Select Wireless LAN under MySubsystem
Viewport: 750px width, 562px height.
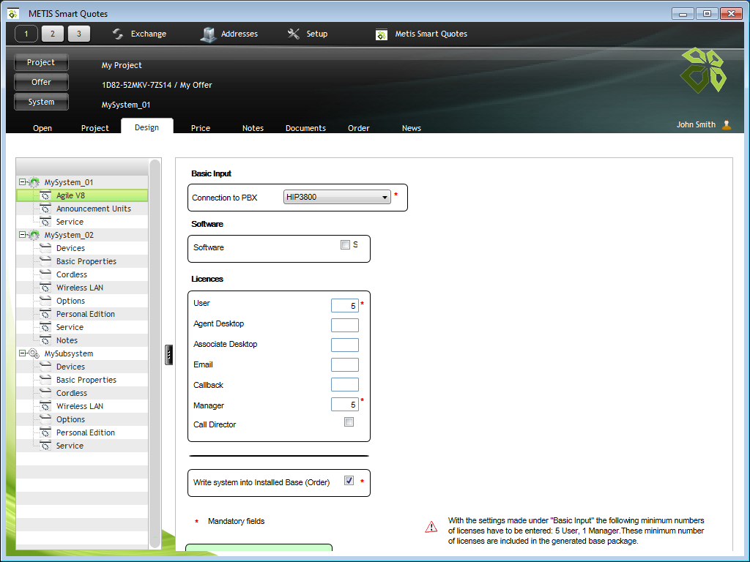coord(80,406)
